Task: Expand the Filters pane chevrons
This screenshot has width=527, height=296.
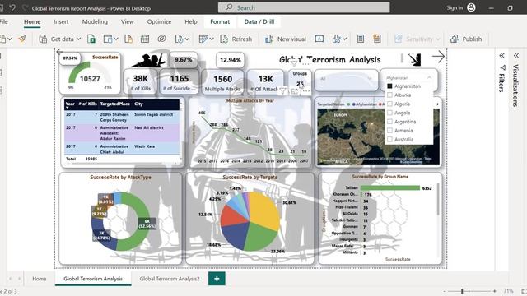Action: click(501, 55)
